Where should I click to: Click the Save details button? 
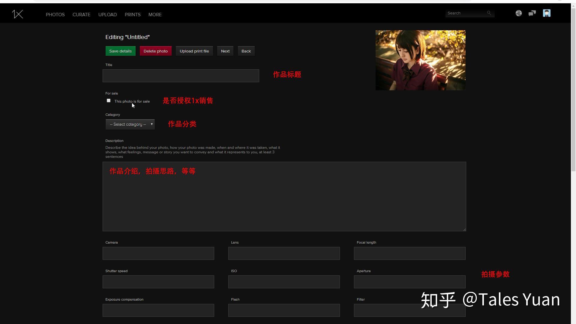120,51
